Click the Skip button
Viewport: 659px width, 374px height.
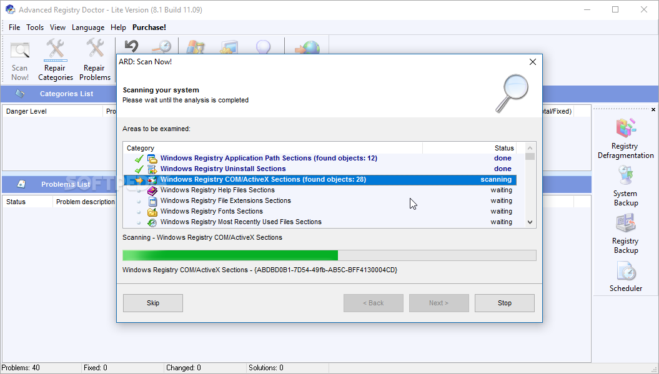pyautogui.click(x=153, y=303)
